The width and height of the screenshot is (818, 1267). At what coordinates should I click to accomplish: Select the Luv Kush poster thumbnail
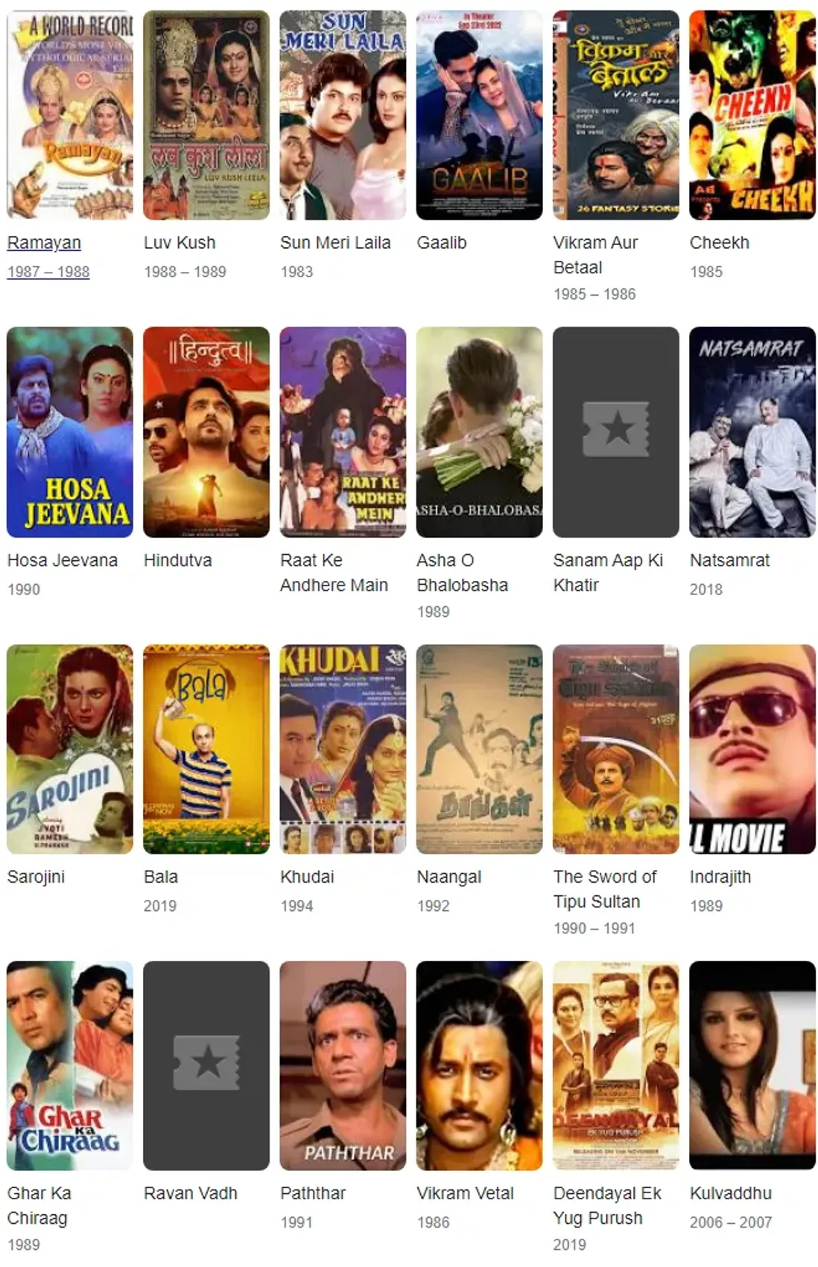(206, 115)
